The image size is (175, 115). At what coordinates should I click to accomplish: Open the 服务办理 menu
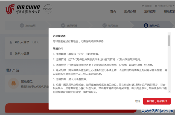pos(130,11)
